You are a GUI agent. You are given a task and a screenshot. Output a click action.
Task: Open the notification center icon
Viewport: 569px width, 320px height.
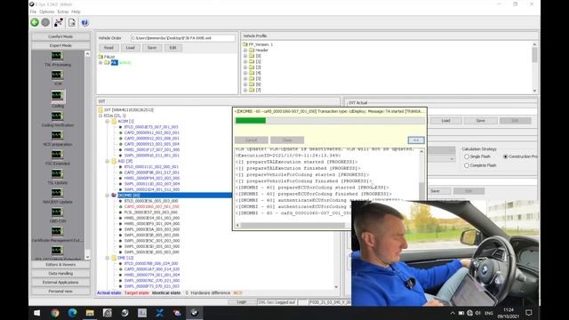pos(529,313)
